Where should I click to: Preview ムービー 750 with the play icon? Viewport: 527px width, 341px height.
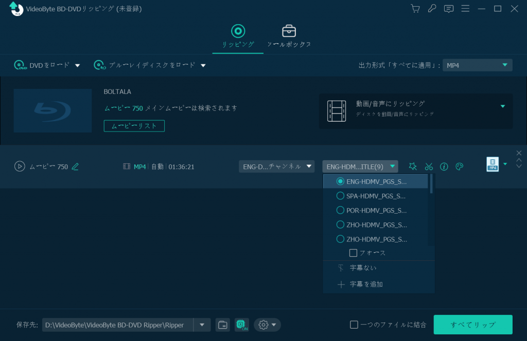20,166
